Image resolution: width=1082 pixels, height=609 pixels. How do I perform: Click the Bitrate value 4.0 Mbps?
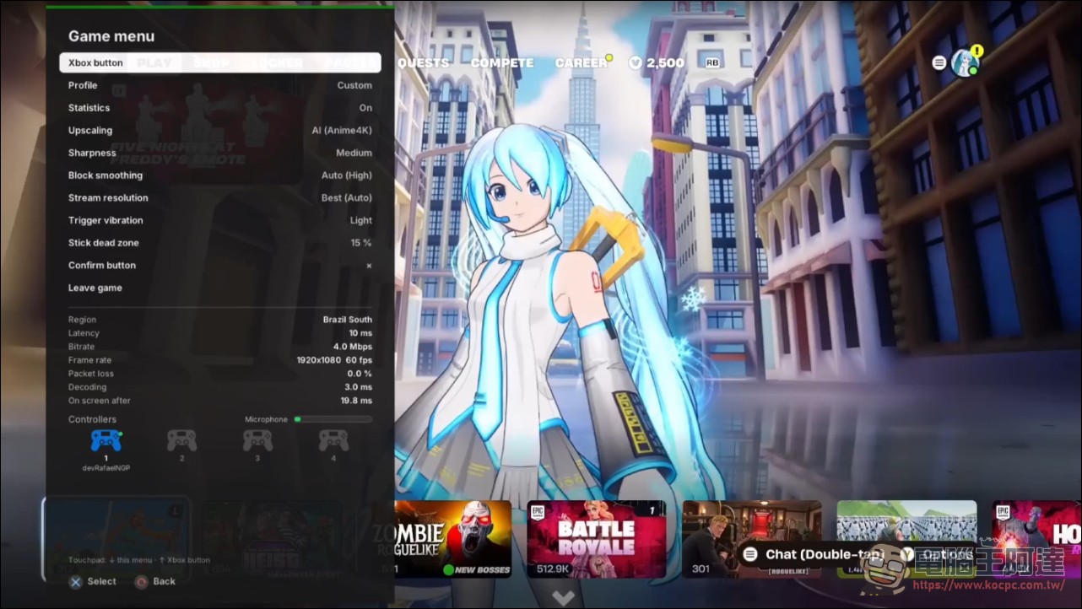[352, 347]
